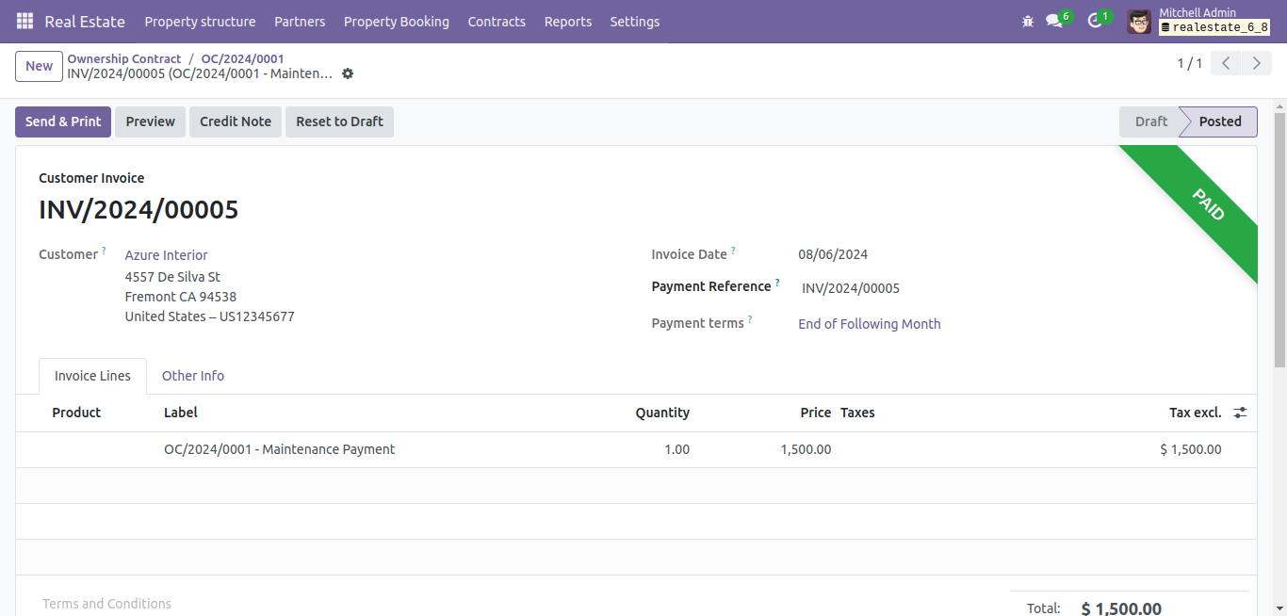Switch to Other Info tab
The image size is (1287, 616).
(193, 376)
